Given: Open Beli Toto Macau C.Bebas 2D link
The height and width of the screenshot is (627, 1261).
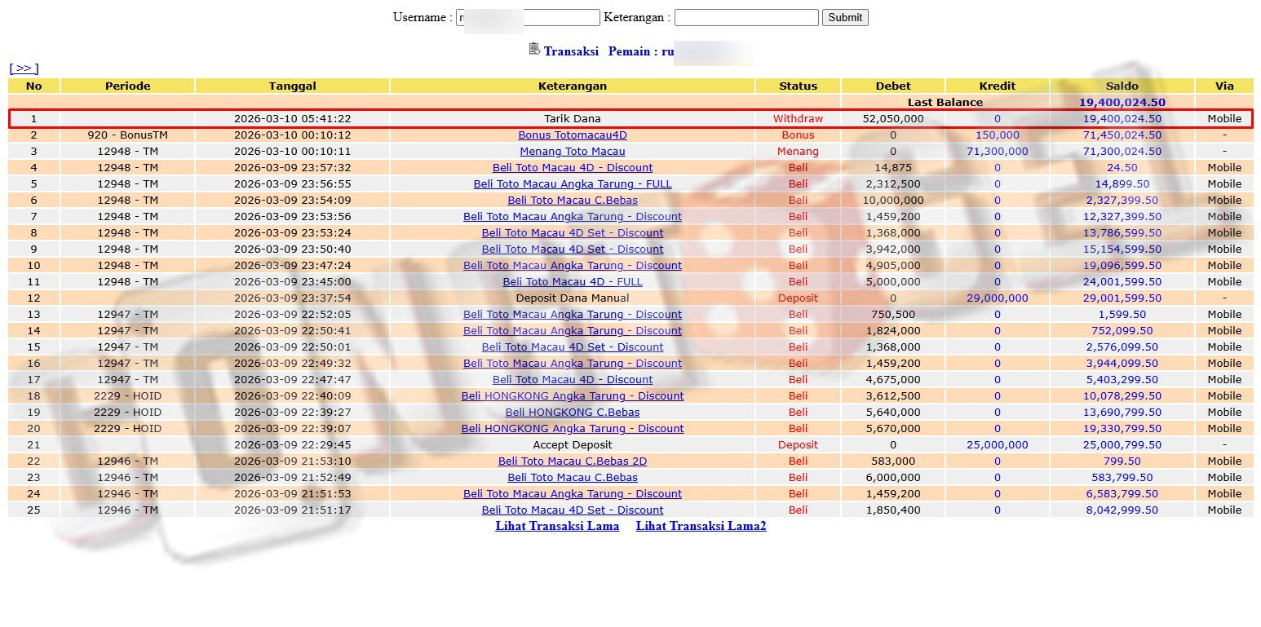Looking at the screenshot, I should [x=572, y=461].
